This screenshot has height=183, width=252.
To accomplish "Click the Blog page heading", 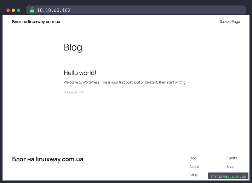I will (73, 47).
